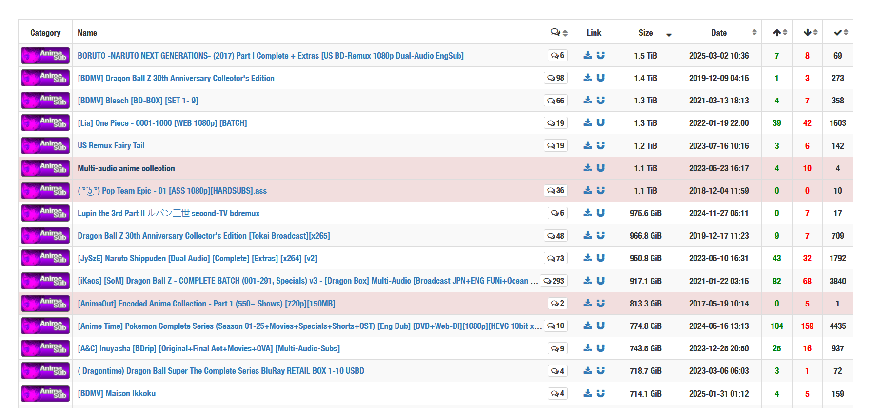Select seeders count 104 for Pokemon series
This screenshot has width=872, height=408.
coord(777,326)
